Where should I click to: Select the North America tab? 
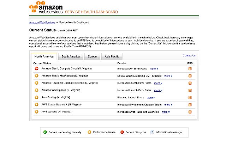click(x=44, y=56)
